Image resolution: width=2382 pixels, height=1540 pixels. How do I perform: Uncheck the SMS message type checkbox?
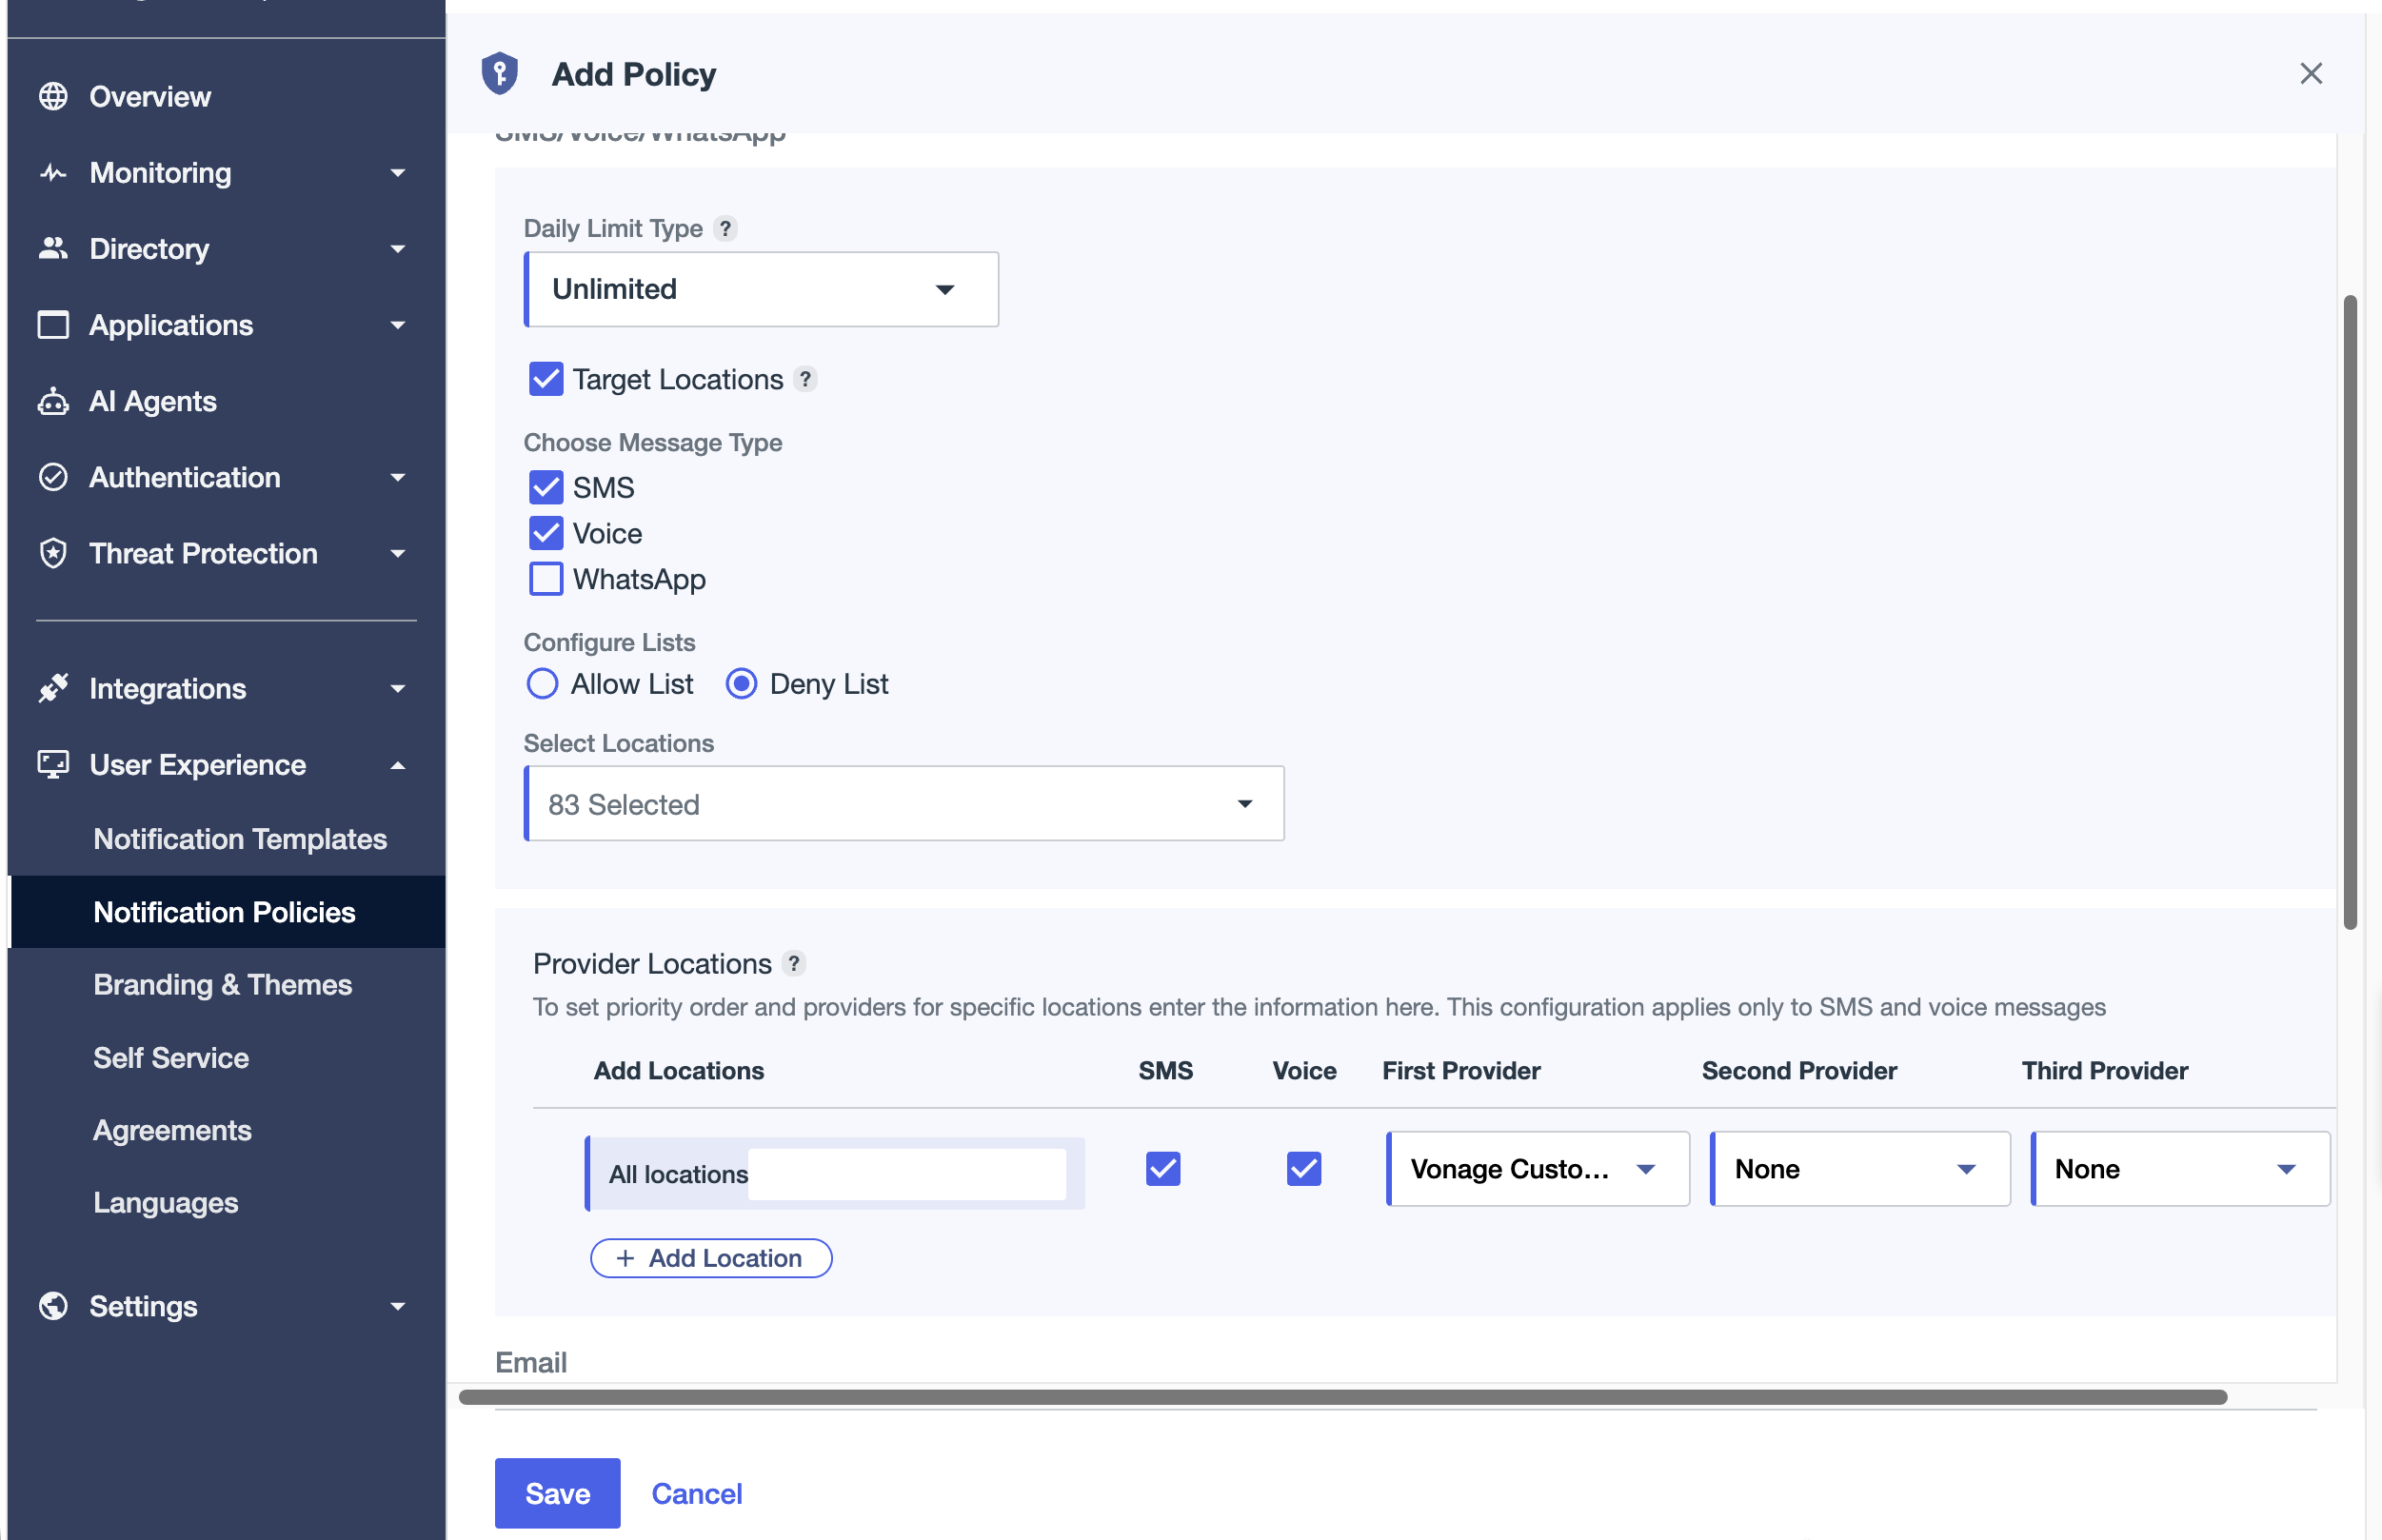coord(546,487)
